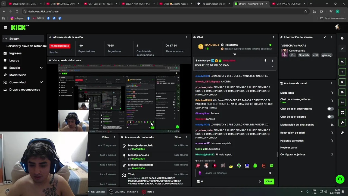Screen dimensions: 348x196
Task: Click the purple microphone icon in the message box
Action: (200, 173)
